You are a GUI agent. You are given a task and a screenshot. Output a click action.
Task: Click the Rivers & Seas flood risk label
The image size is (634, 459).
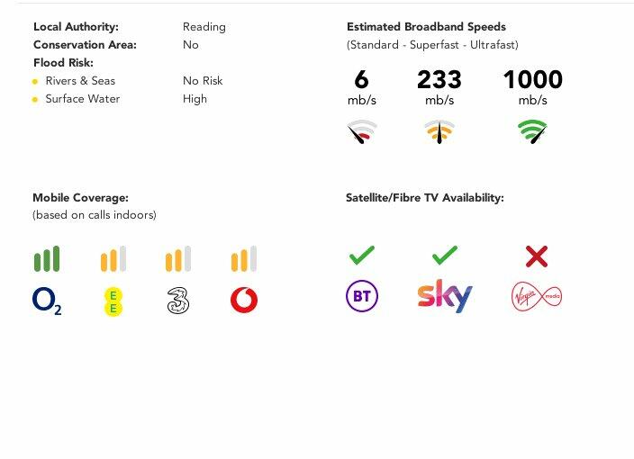click(80, 81)
